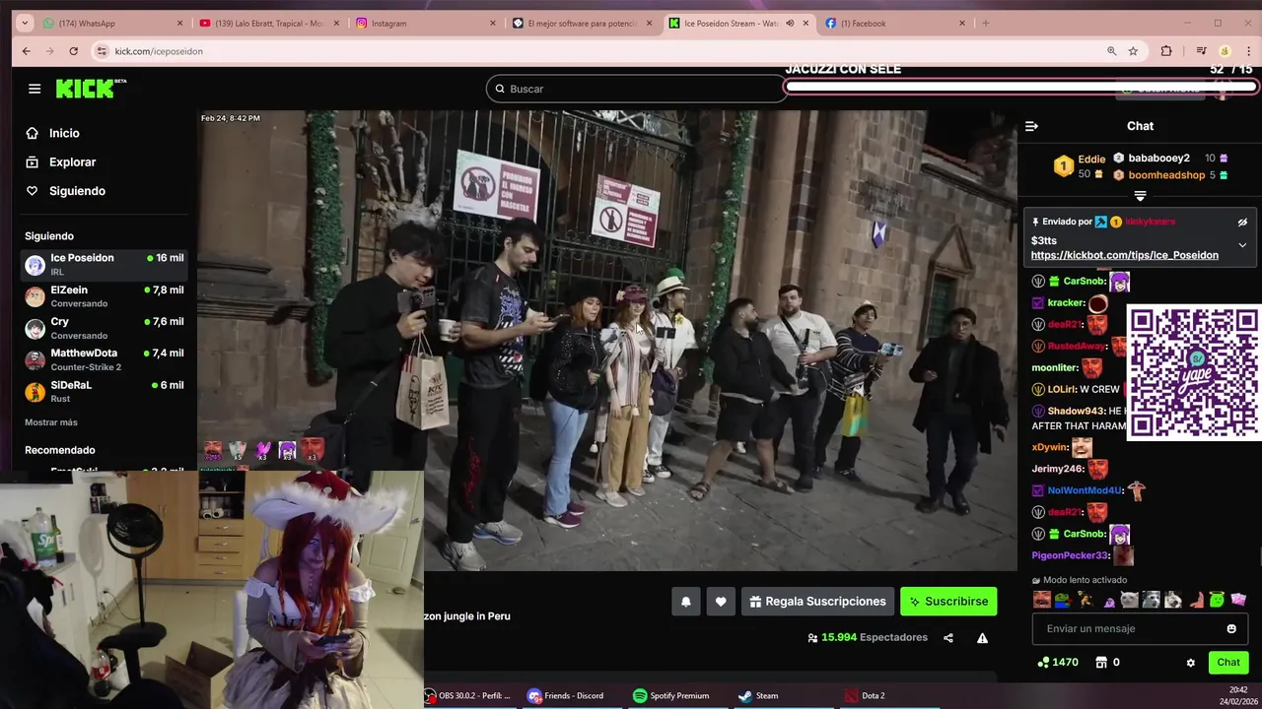This screenshot has width=1262, height=709.
Task: Select the crying man quick emote
Action: pos(1041,600)
